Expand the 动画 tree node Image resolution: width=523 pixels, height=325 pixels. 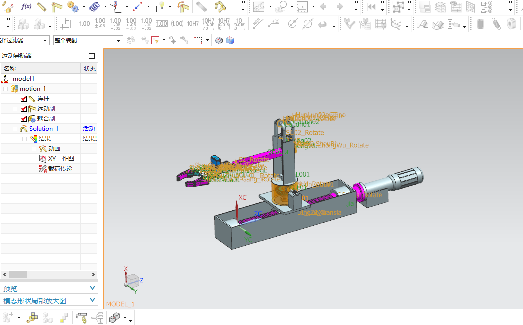34,149
